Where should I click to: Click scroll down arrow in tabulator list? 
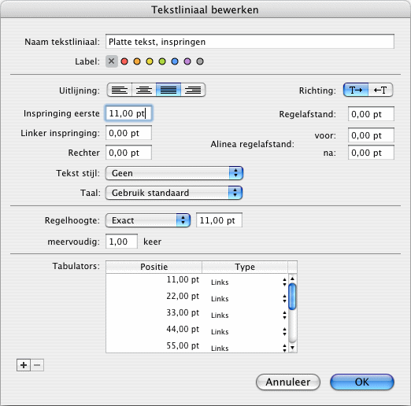(x=293, y=348)
